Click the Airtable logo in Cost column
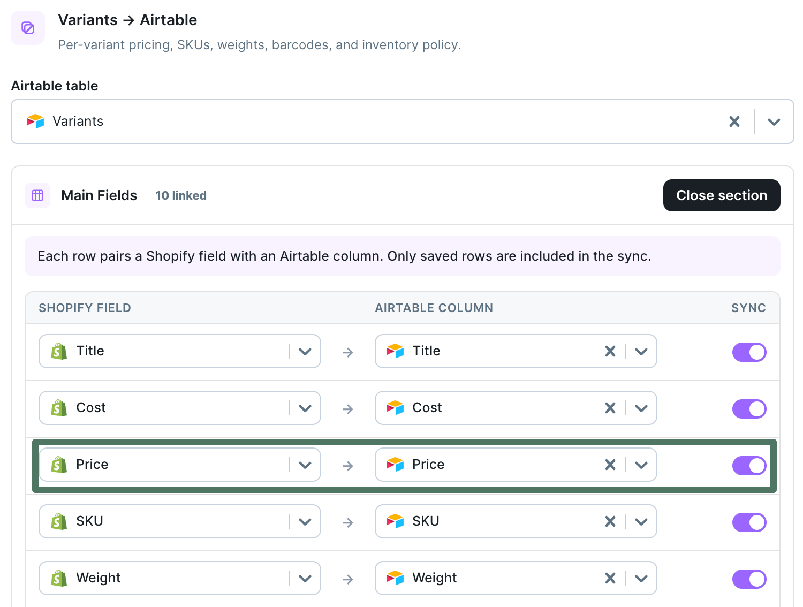The height and width of the screenshot is (607, 803). [395, 408]
